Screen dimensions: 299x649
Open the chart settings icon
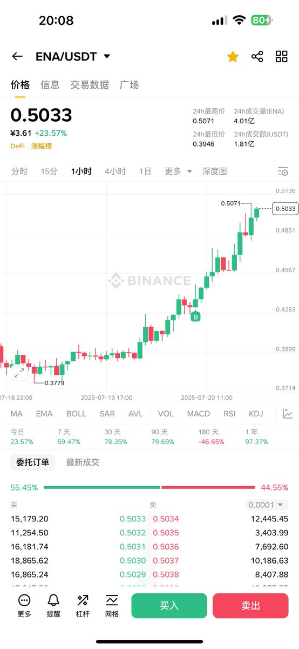pos(283,171)
